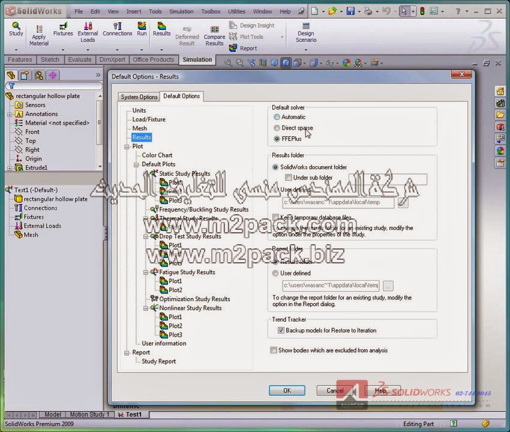
Task: Expand the Extrude1 feature node
Action: click(x=10, y=168)
